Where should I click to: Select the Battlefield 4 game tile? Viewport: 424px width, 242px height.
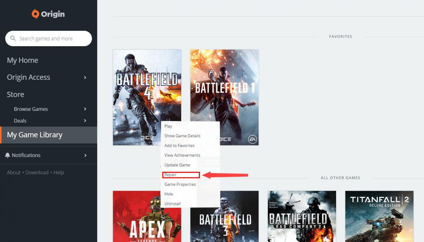point(147,97)
